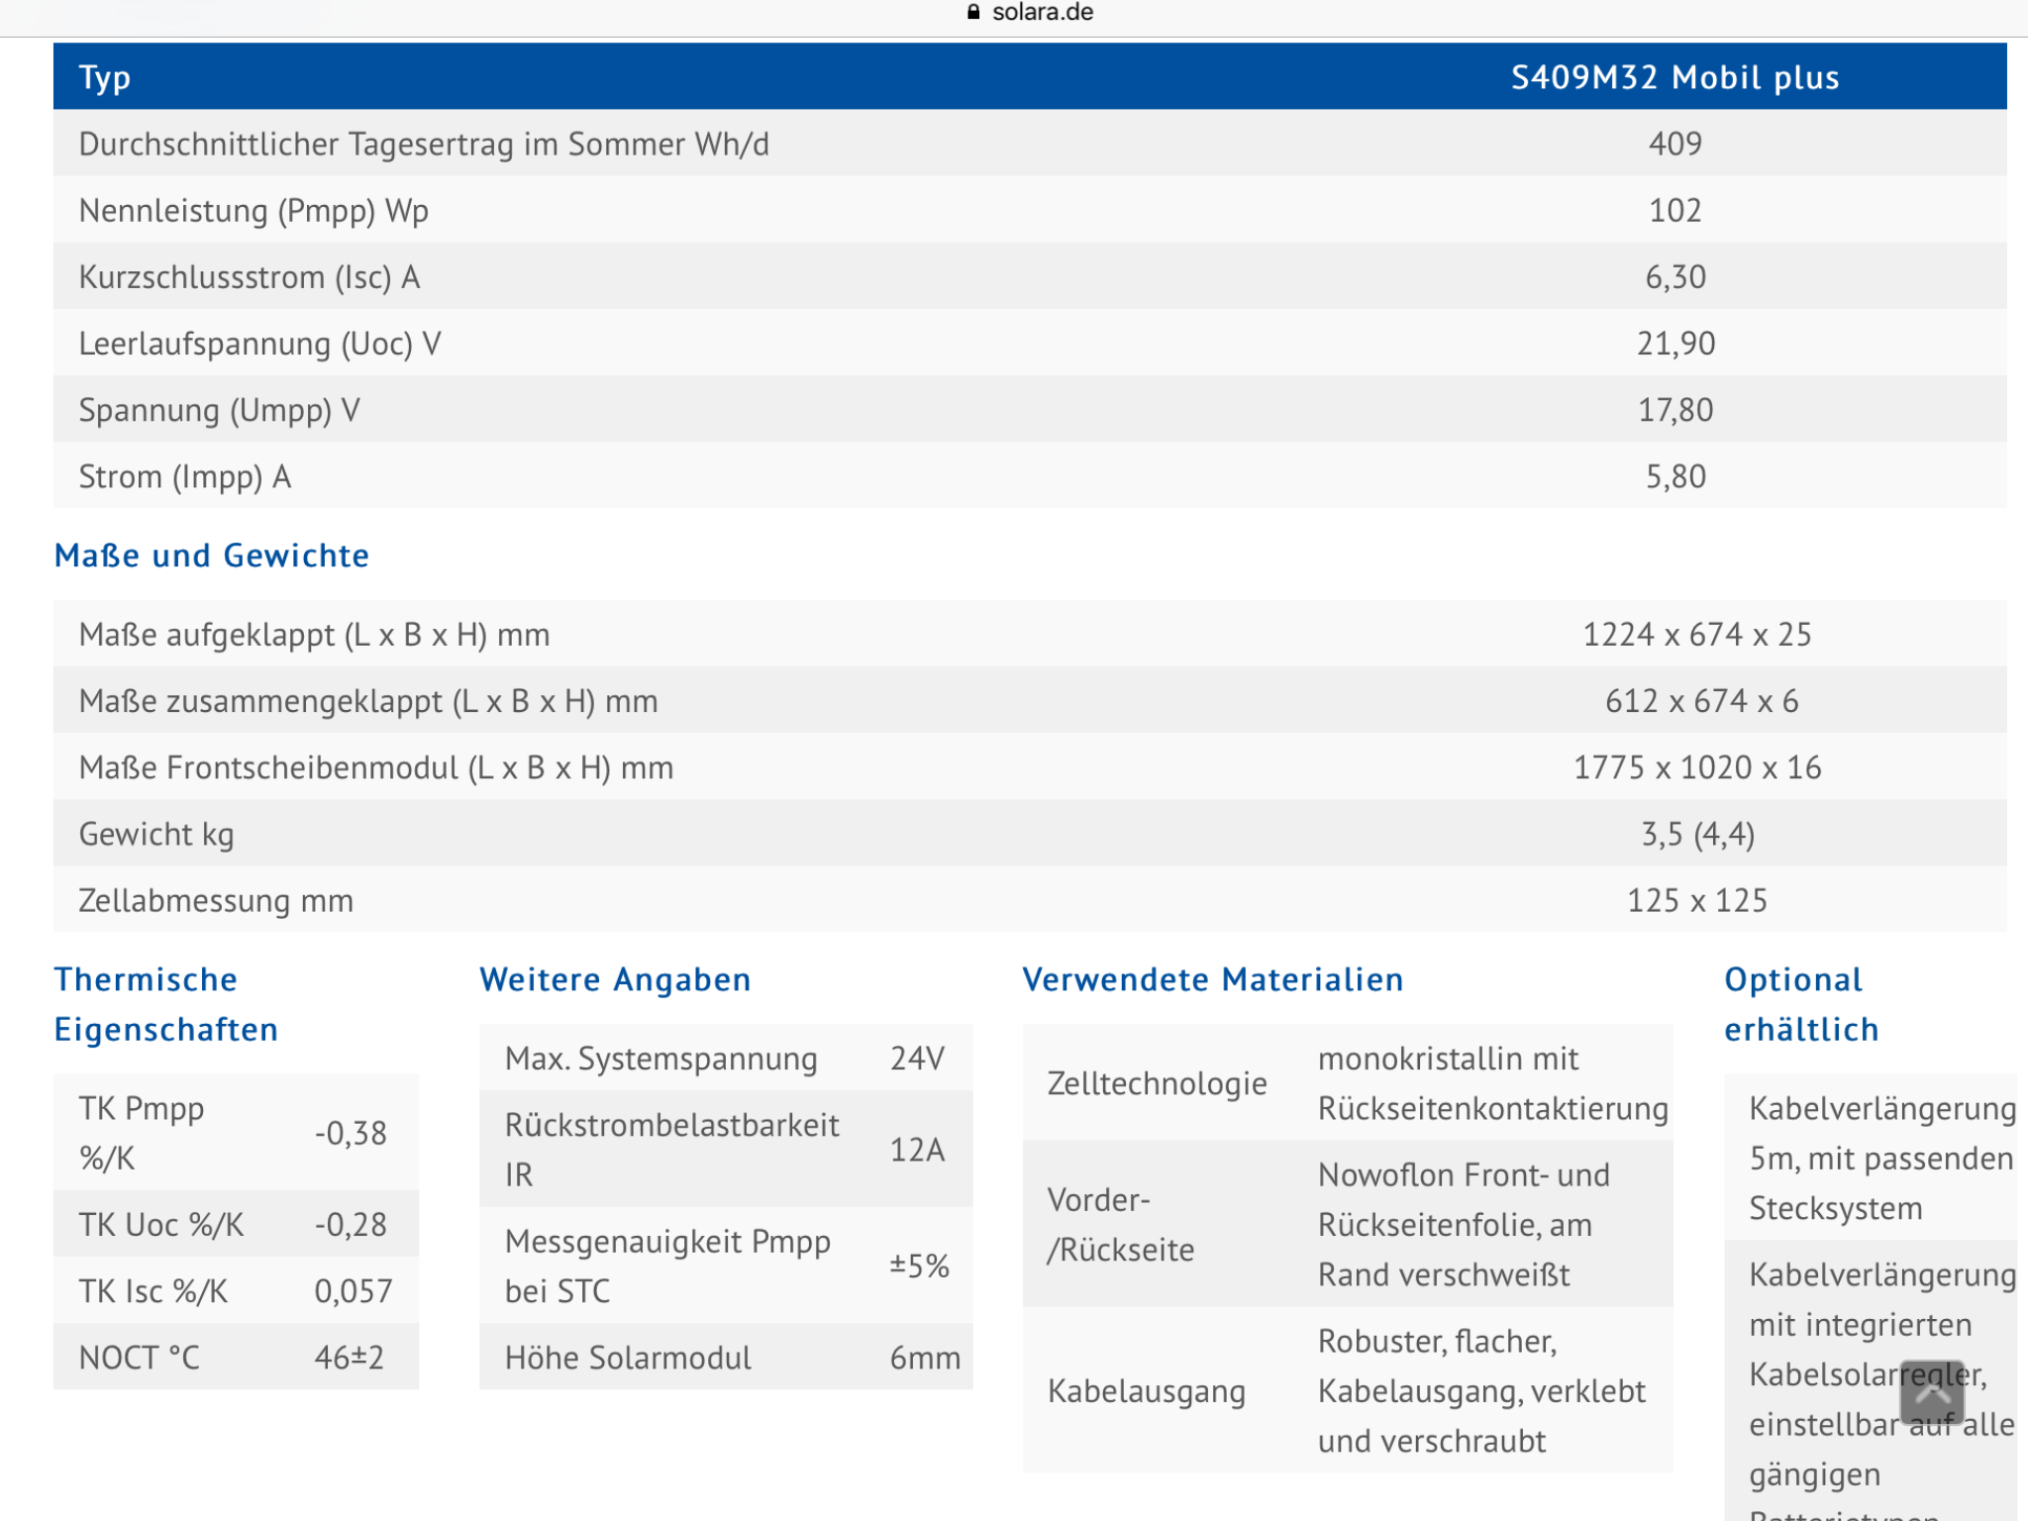The height and width of the screenshot is (1521, 2028).
Task: Click the 'TK Pmpp %/K' label
Action: 142,1133
